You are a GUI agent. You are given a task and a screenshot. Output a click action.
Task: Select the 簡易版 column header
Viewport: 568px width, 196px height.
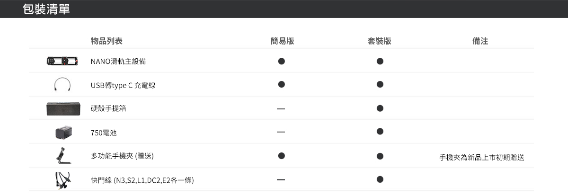click(282, 41)
